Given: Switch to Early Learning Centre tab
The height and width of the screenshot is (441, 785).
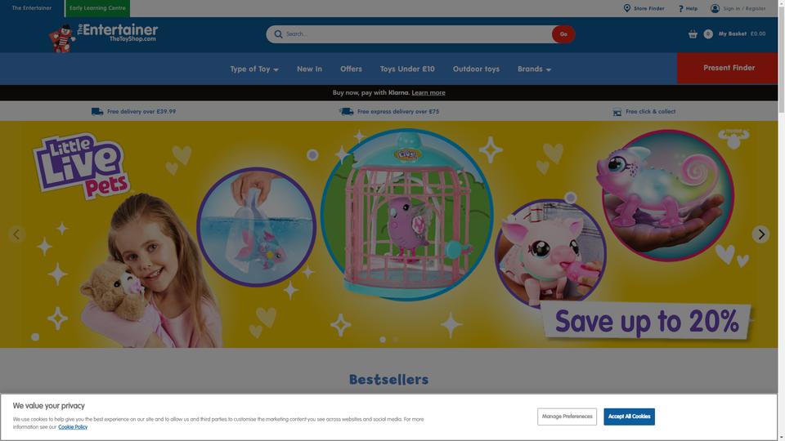Looking at the screenshot, I should pos(97,8).
